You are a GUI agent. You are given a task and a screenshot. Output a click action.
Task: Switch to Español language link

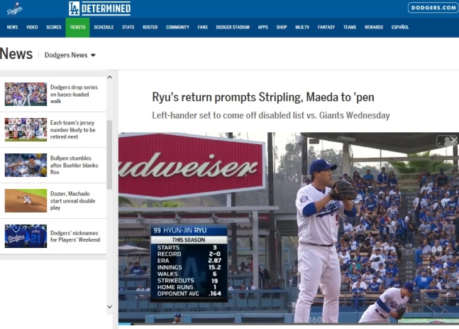click(x=400, y=27)
